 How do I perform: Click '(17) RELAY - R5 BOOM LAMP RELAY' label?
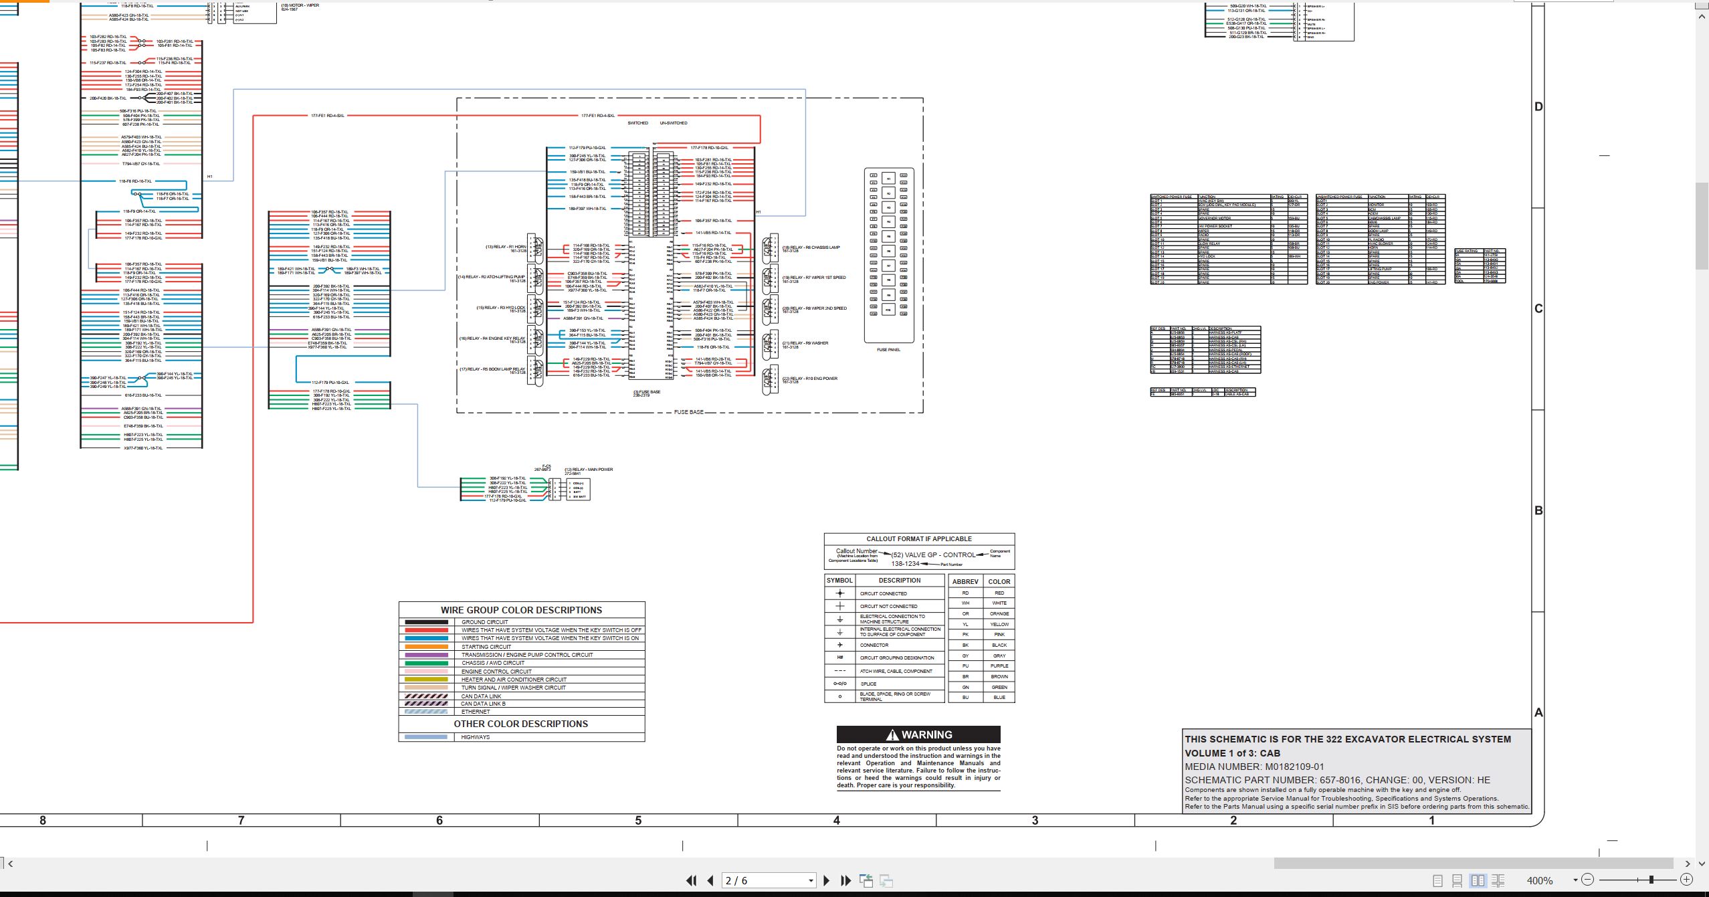(492, 369)
